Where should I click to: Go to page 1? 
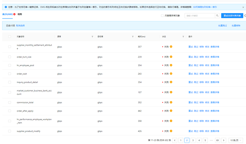[x=181, y=140]
